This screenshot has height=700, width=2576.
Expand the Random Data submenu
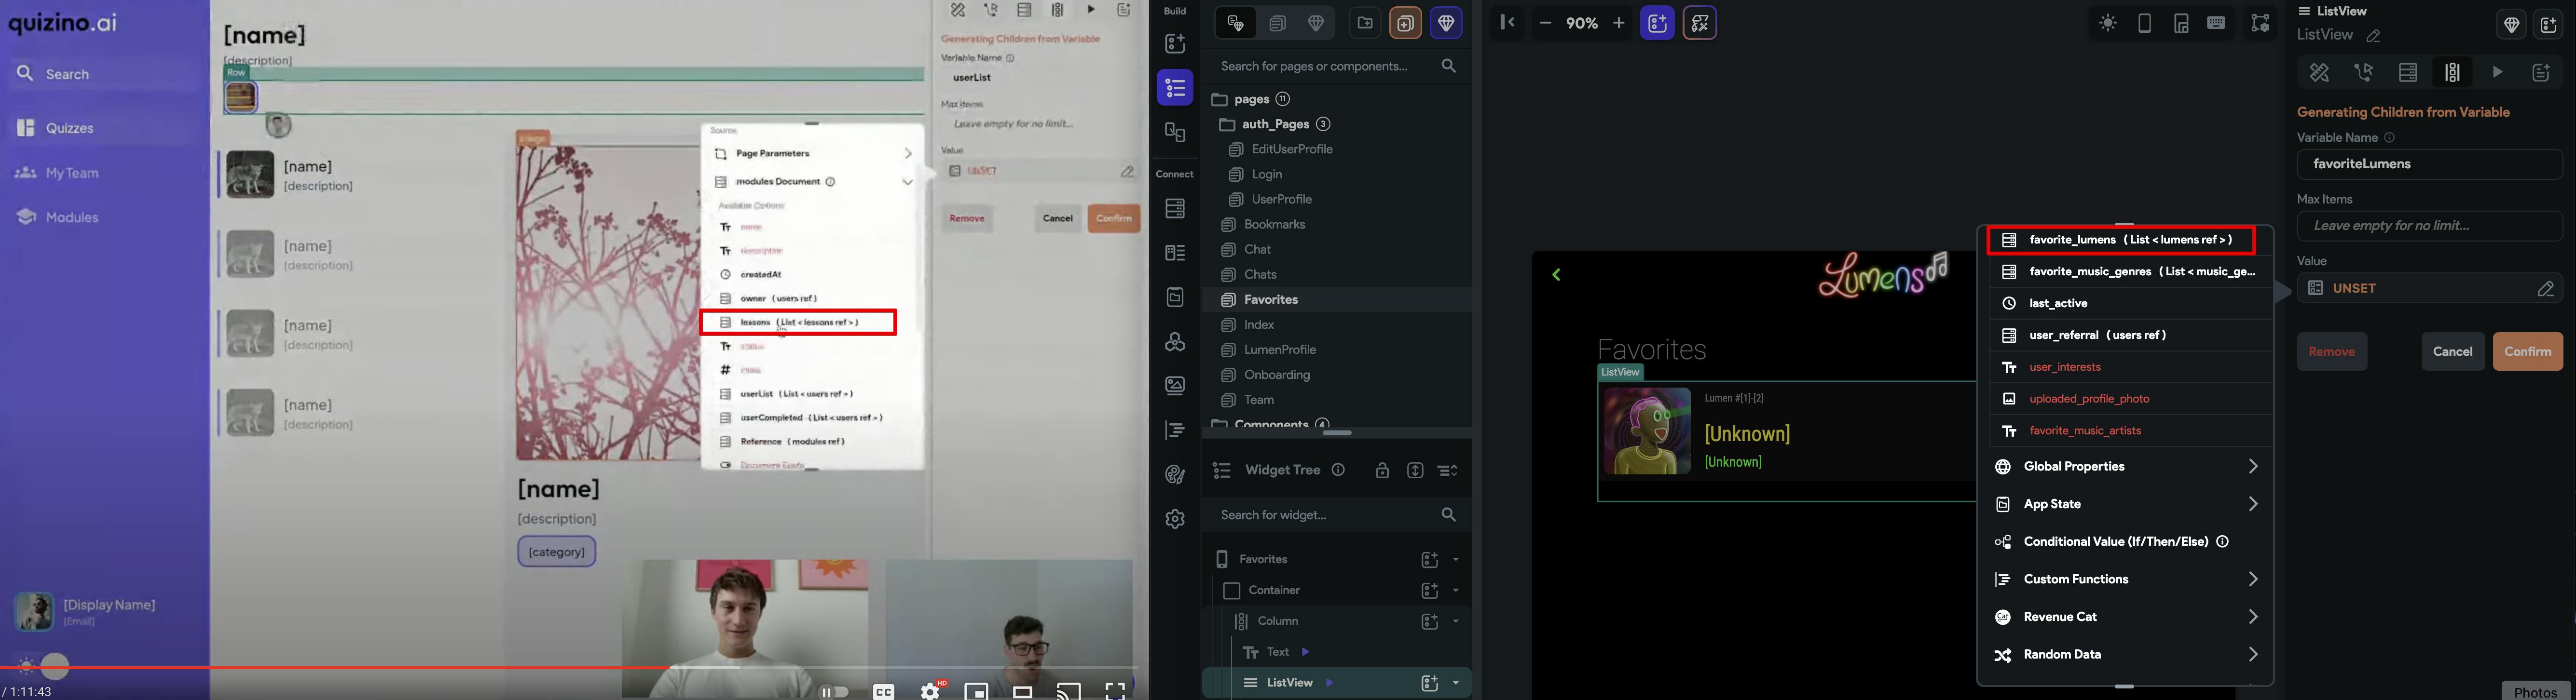pos(2126,655)
